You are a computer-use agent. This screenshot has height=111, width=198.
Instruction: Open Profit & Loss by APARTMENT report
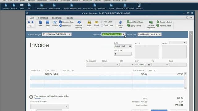coord(95,6)
